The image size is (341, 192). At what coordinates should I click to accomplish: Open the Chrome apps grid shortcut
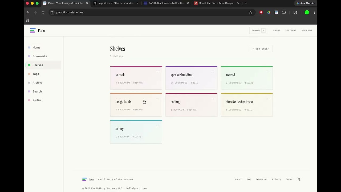[27, 20]
